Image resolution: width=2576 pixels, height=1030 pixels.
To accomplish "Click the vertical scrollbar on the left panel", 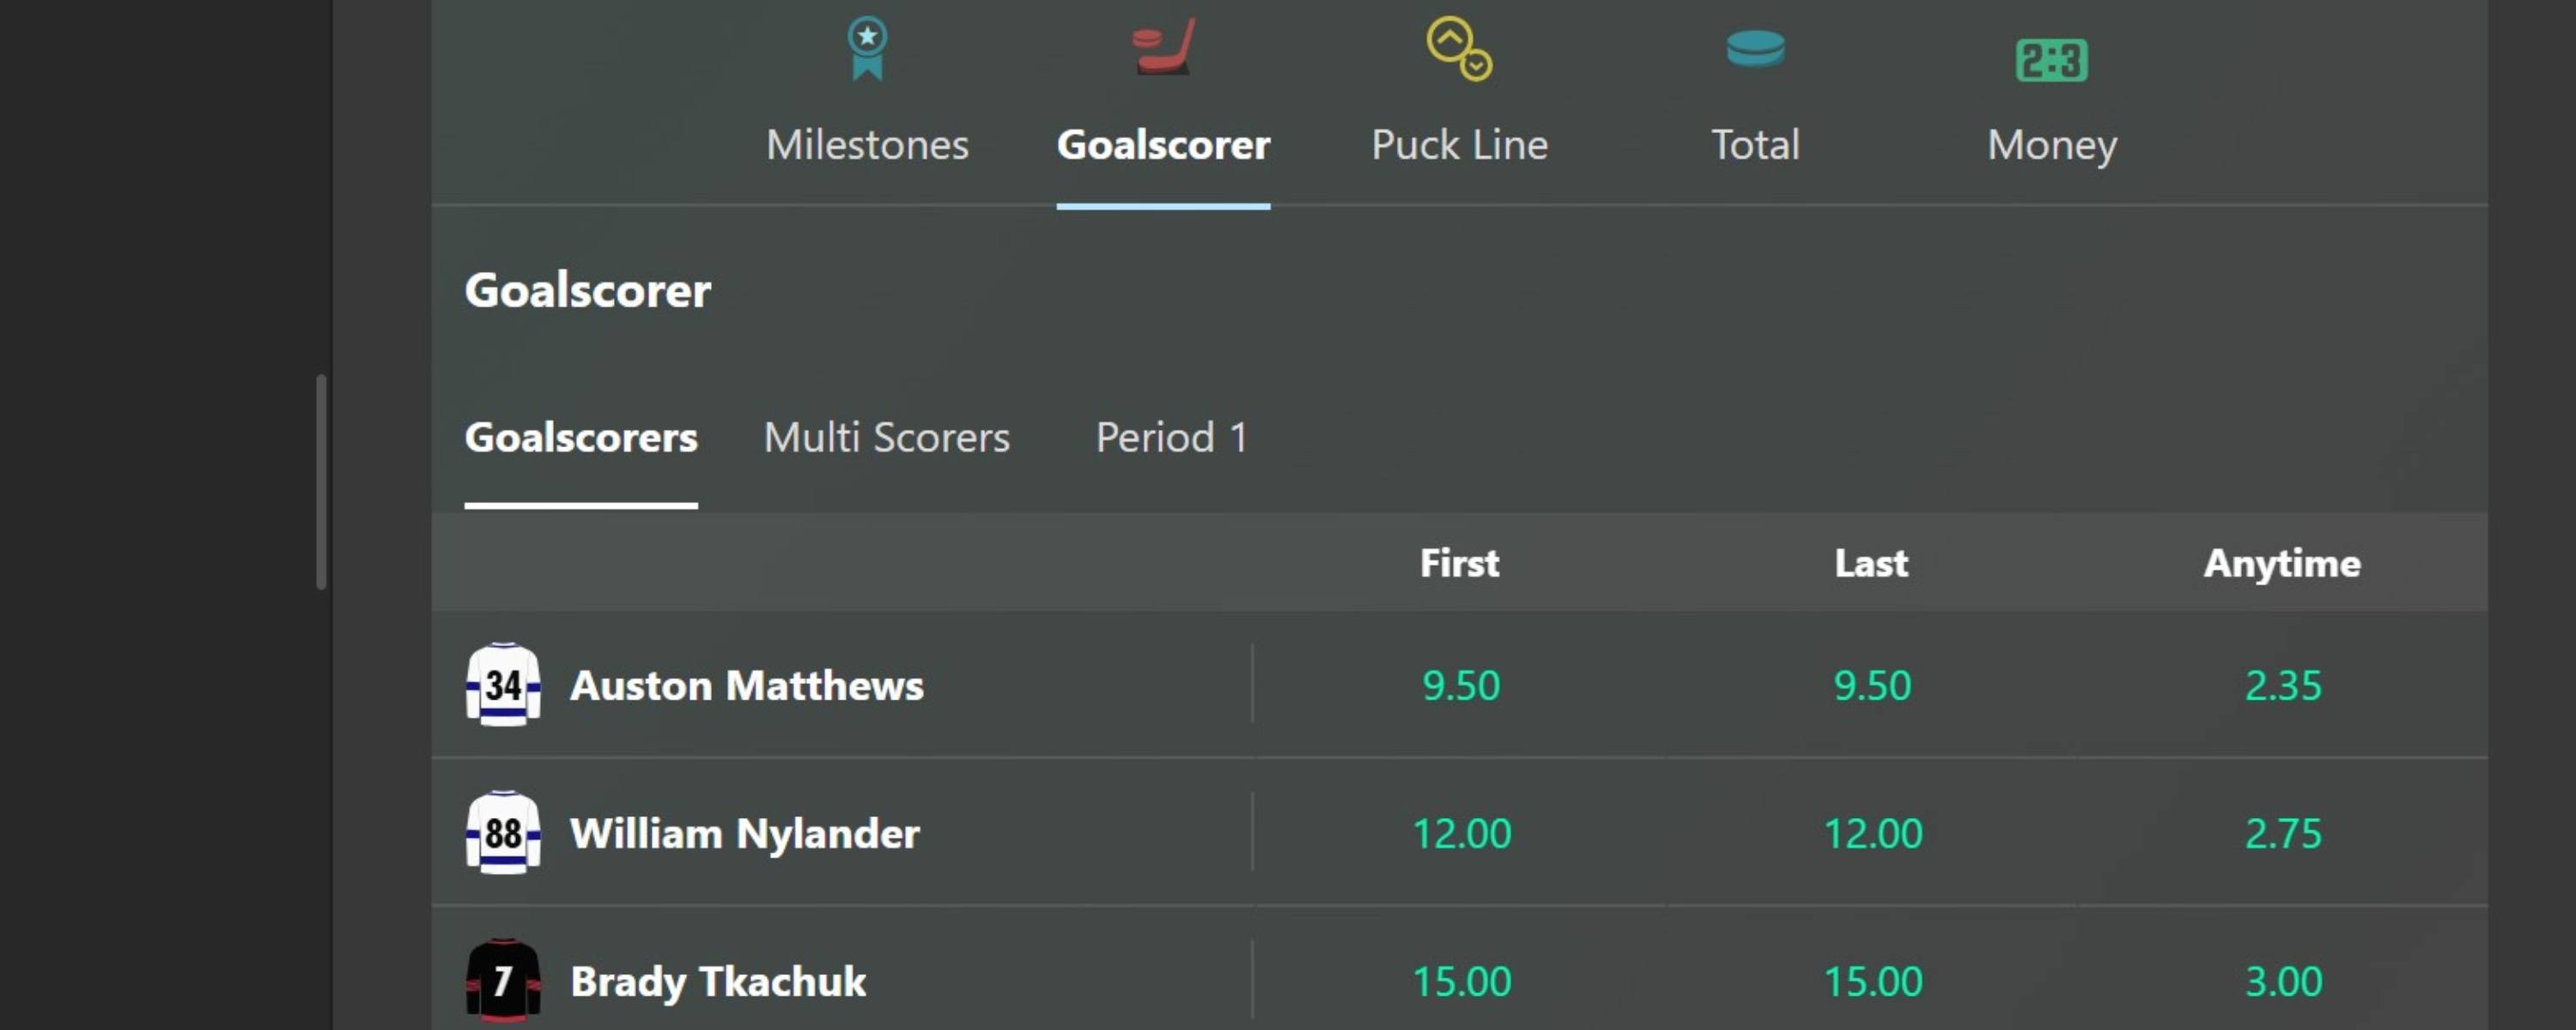I will click(x=321, y=481).
